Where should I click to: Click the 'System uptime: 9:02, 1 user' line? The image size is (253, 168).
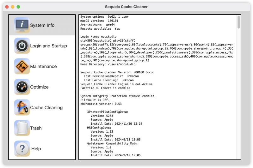click(x=104, y=17)
